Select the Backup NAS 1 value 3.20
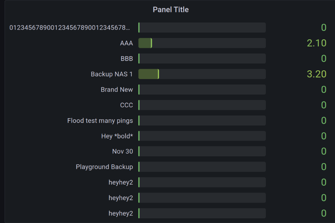The image size is (335, 223). tap(317, 74)
